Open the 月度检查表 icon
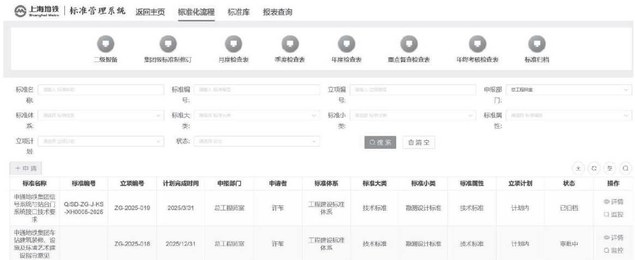 (233, 45)
